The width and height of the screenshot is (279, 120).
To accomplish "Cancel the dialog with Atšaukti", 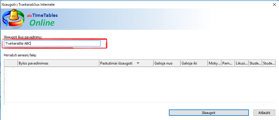I will tap(264, 113).
